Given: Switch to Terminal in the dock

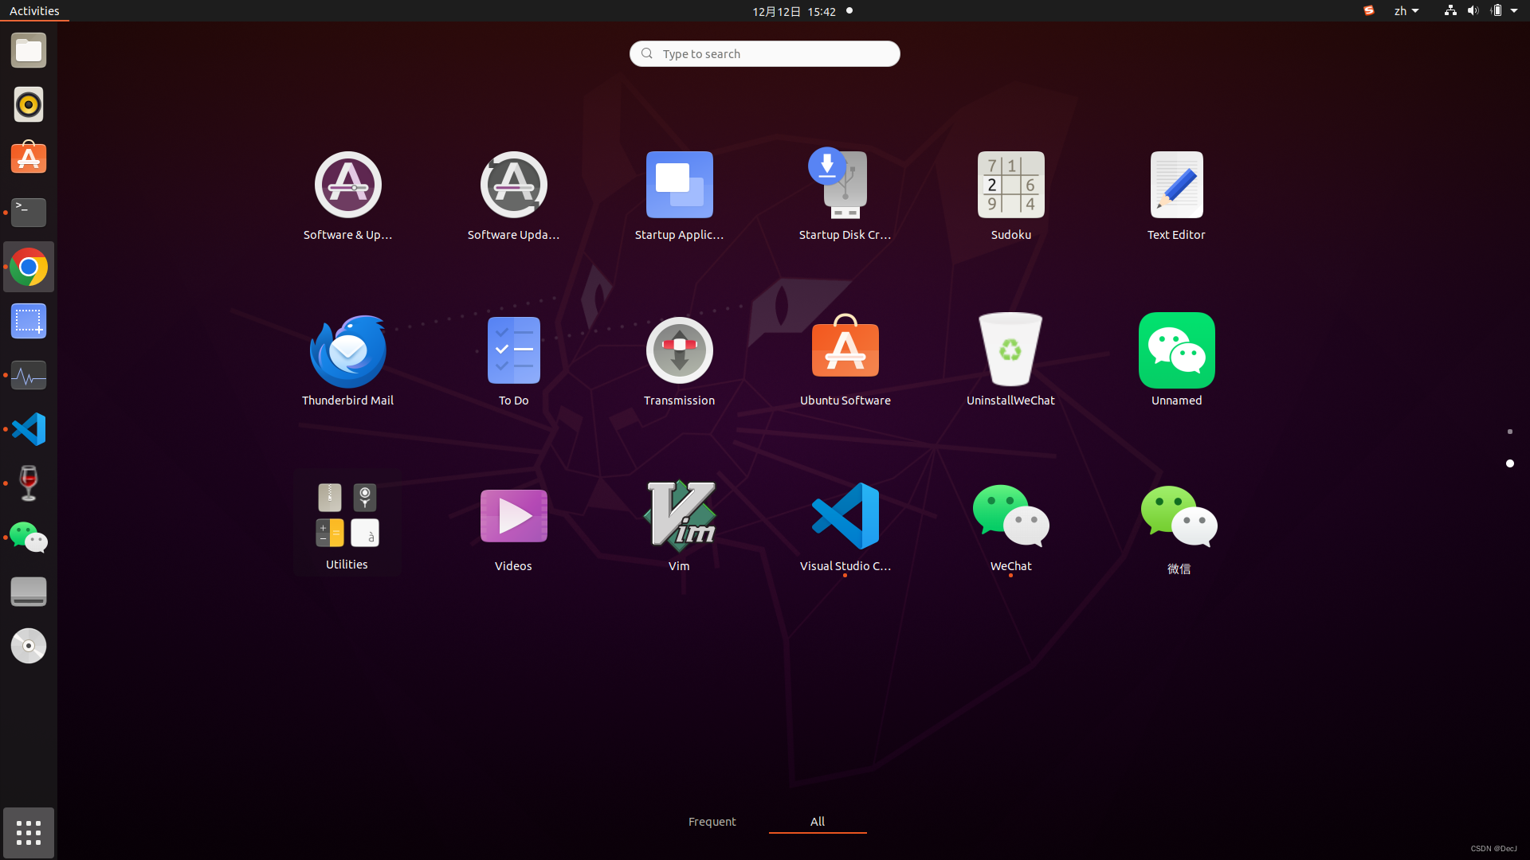Looking at the screenshot, I should (x=29, y=213).
